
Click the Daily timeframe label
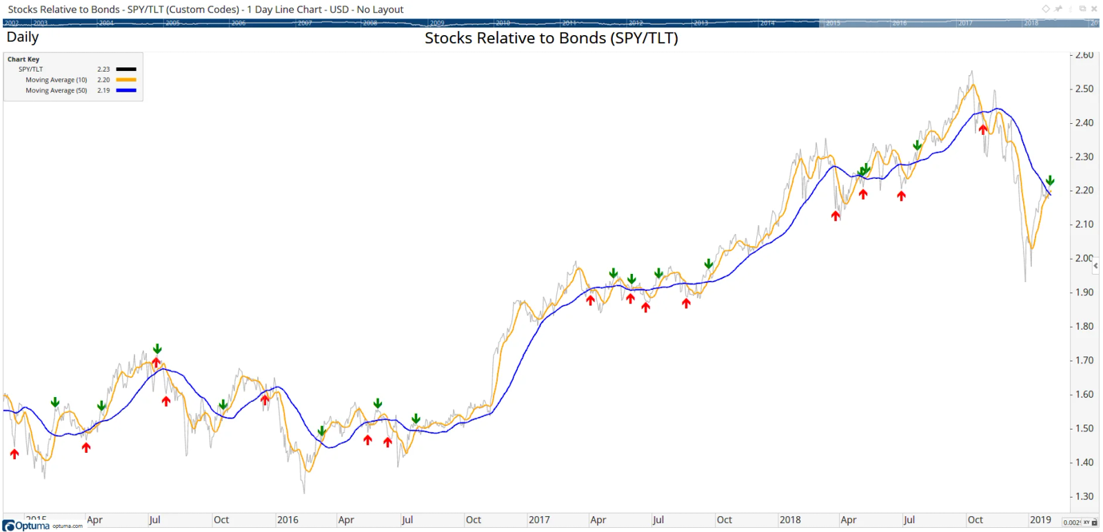point(23,37)
